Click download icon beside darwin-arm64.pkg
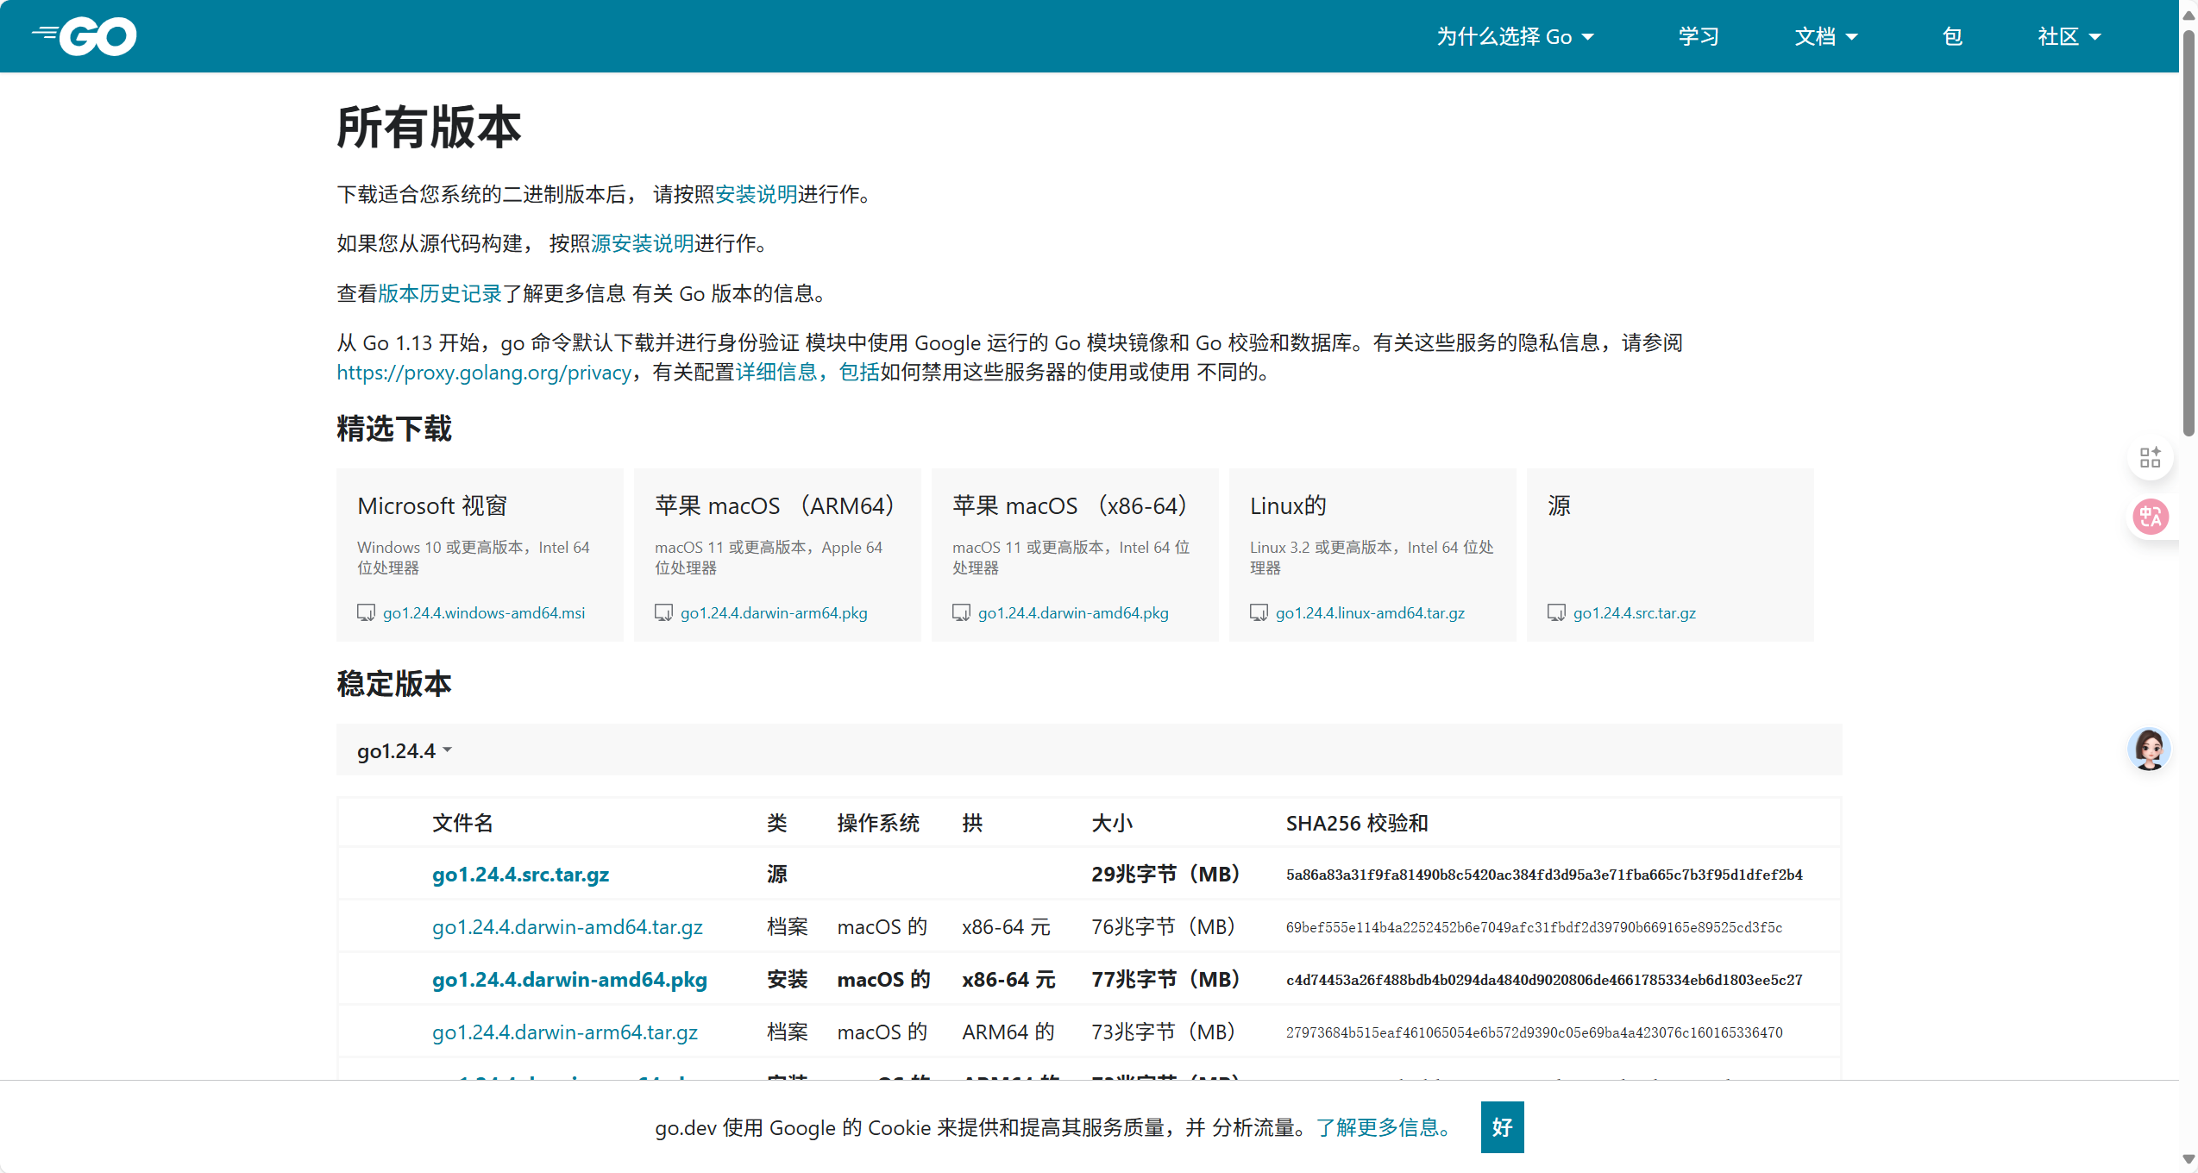This screenshot has width=2198, height=1173. [x=663, y=612]
